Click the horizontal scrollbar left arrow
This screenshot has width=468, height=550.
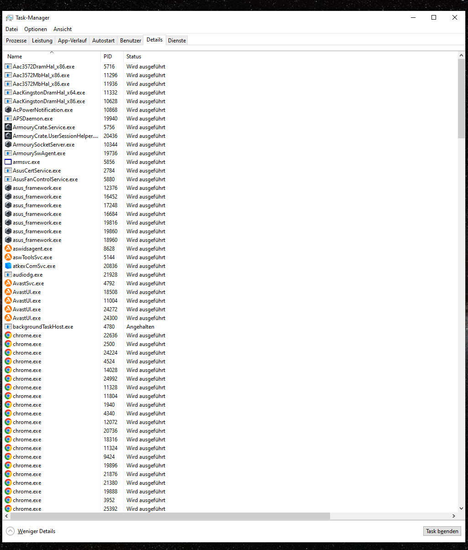[6, 516]
